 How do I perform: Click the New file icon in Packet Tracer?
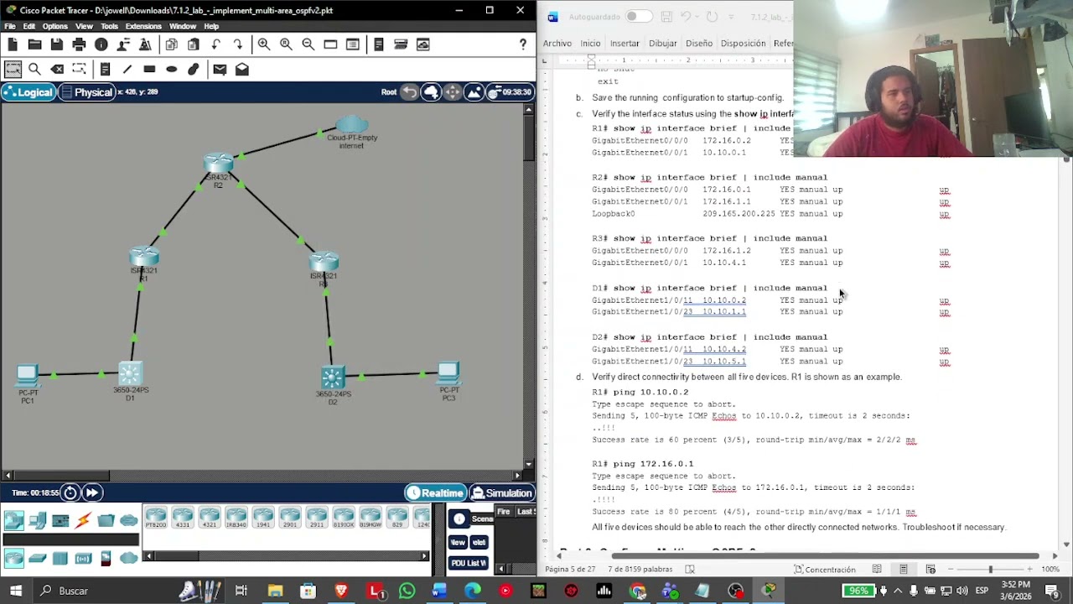(x=13, y=44)
